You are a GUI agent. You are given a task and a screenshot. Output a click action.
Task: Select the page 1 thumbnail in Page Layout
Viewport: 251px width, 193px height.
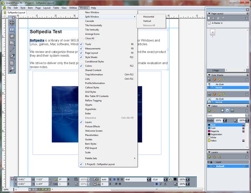coord(212,32)
